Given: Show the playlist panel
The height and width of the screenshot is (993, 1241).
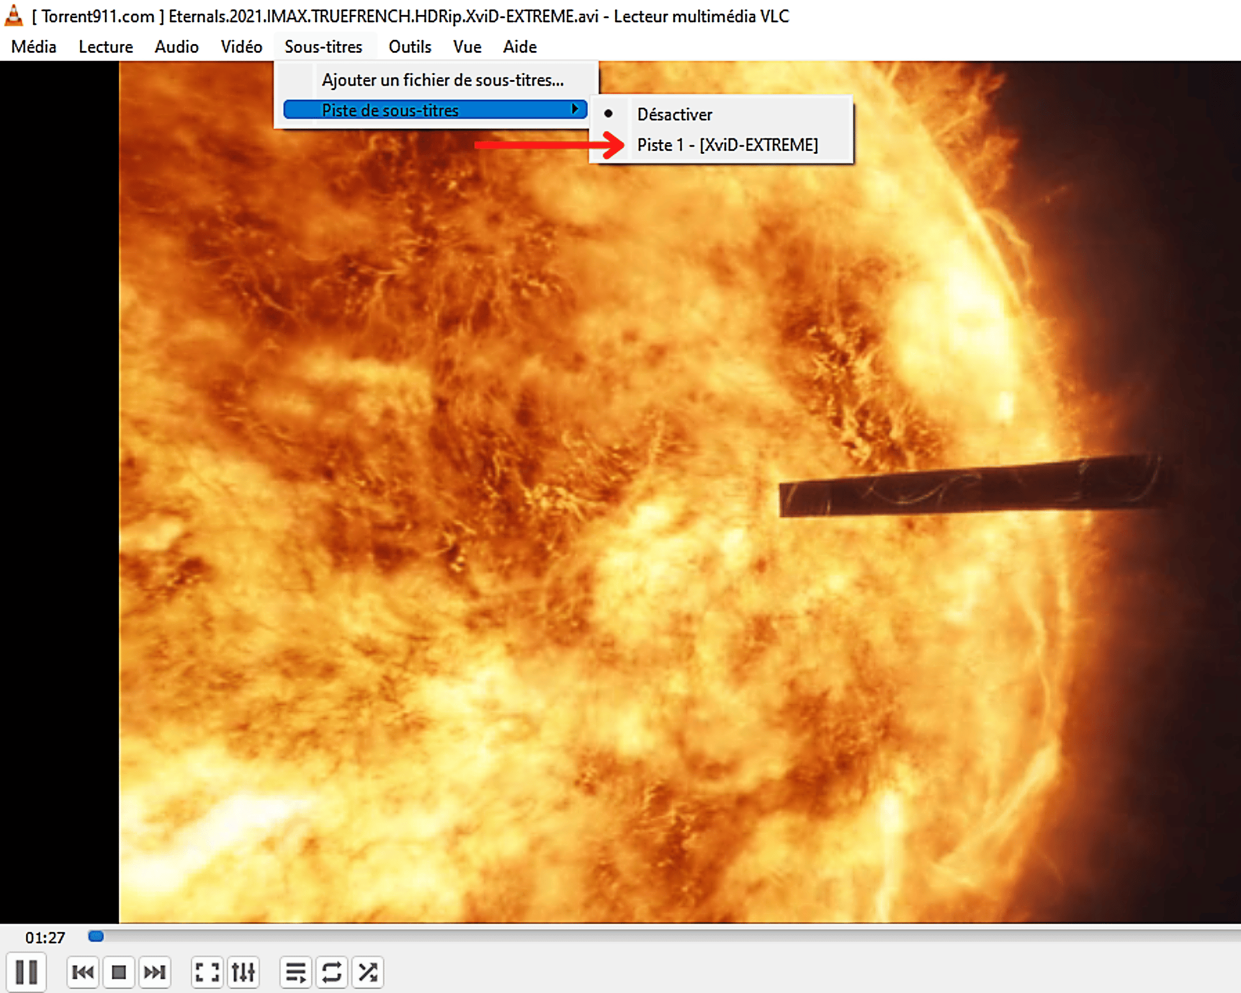Looking at the screenshot, I should (295, 972).
